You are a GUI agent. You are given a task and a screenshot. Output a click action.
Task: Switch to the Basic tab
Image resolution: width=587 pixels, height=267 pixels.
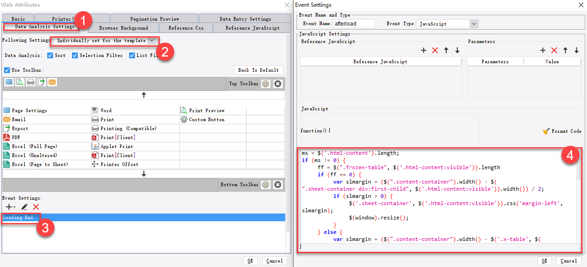coord(18,19)
